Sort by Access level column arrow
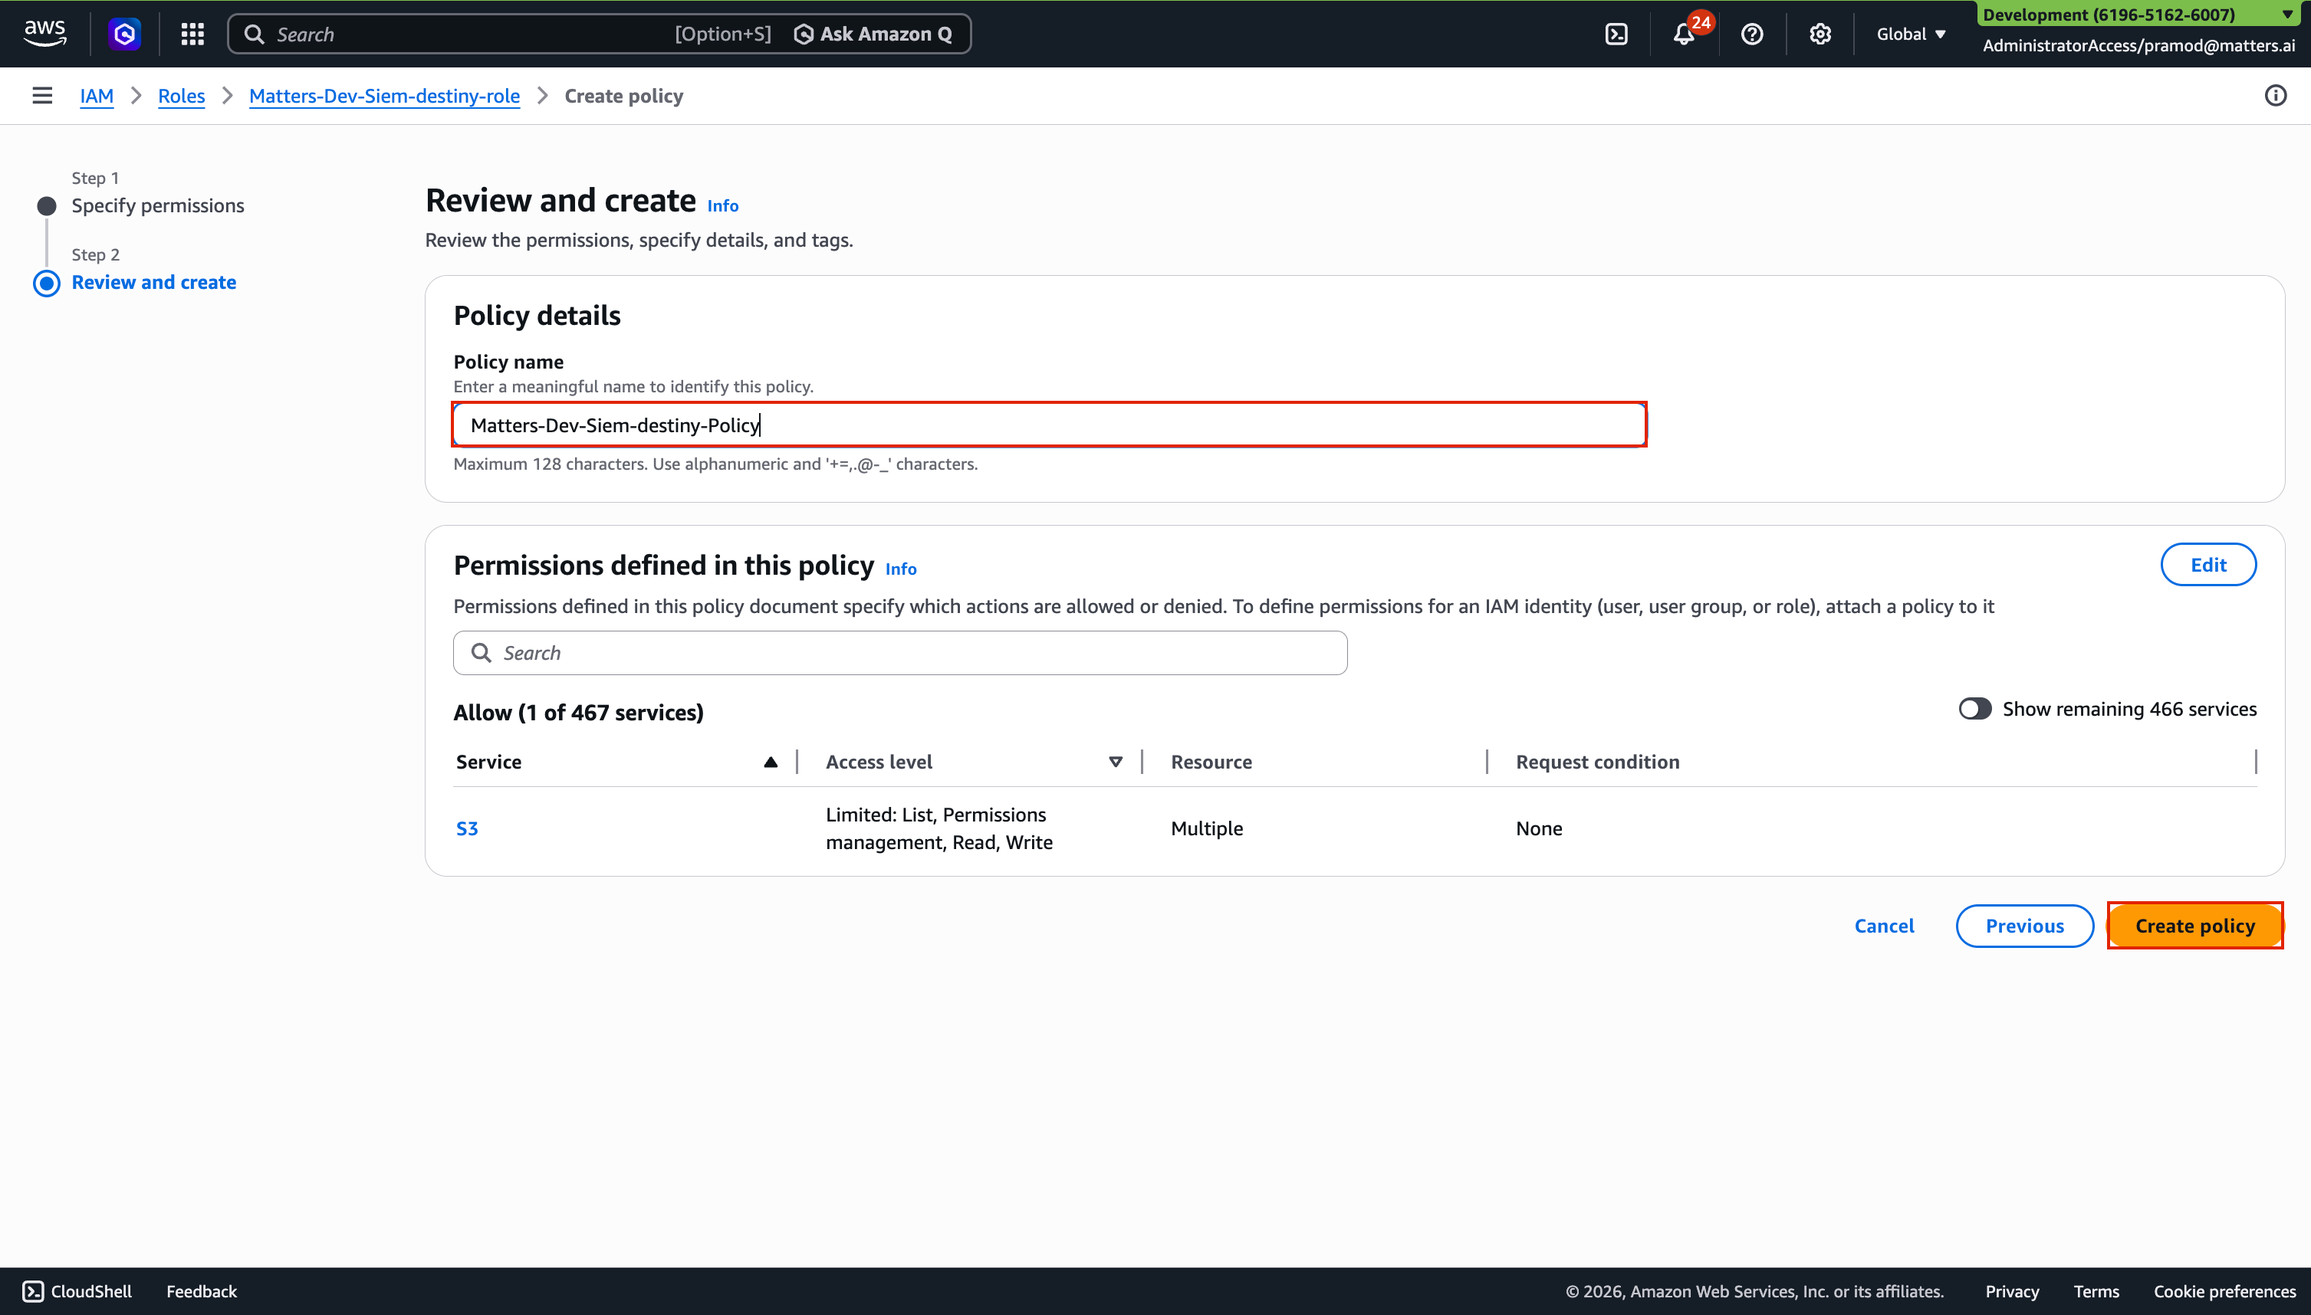2311x1315 pixels. pos(1116,762)
